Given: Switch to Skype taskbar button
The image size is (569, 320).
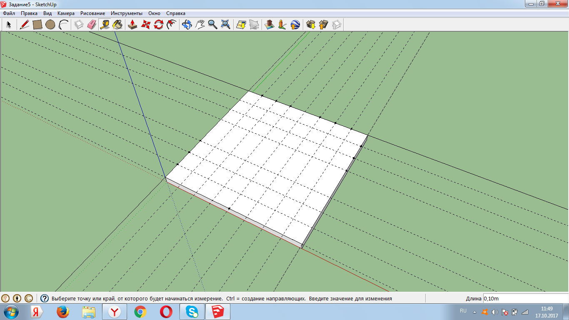Looking at the screenshot, I should [x=192, y=312].
